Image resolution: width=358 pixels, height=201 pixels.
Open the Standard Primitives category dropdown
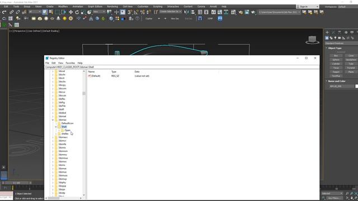pos(341,44)
